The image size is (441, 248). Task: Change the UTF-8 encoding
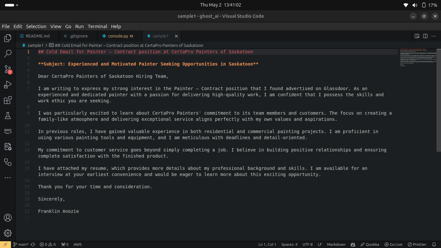(307, 244)
